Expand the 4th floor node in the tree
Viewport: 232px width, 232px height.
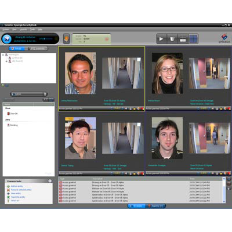click(x=6, y=61)
